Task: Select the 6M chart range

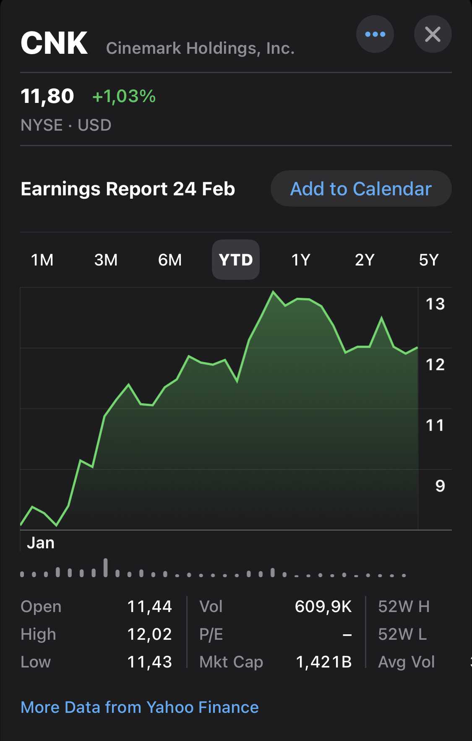Action: [170, 260]
